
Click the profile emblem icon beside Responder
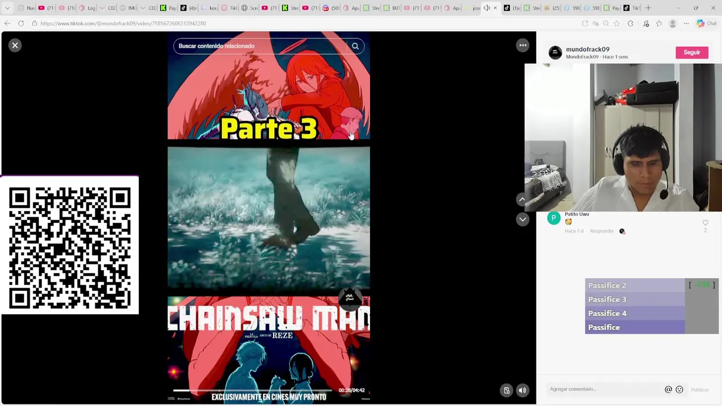point(622,231)
